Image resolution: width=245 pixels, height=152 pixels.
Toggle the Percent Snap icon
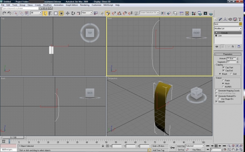click(125, 13)
